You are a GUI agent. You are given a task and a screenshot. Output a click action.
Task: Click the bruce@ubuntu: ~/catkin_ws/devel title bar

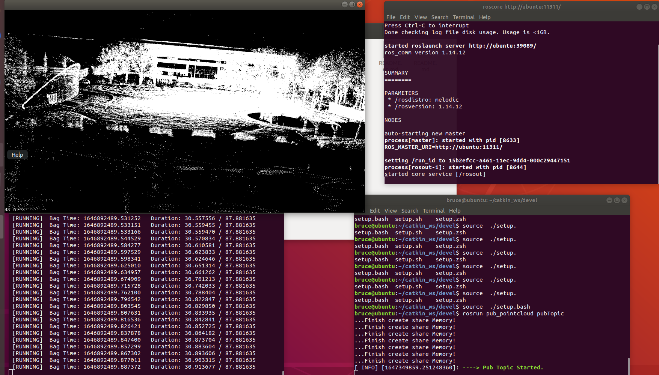tap(492, 200)
